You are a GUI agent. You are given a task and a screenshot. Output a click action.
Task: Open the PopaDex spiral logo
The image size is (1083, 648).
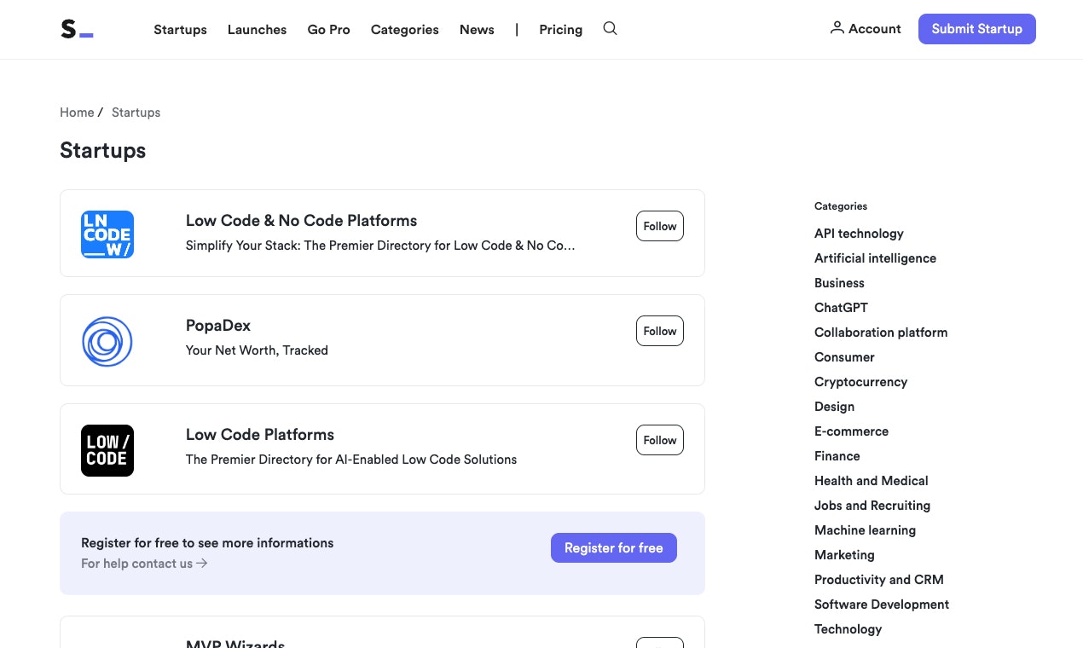point(107,341)
